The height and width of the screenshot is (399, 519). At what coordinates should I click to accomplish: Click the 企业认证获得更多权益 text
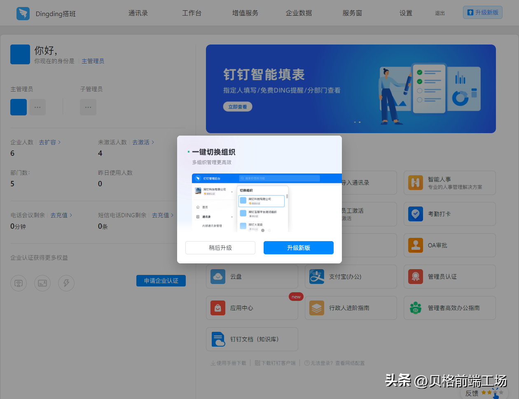coord(39,258)
